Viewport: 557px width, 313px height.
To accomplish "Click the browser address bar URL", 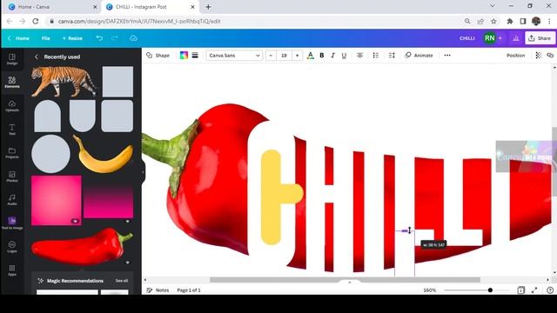I will tap(139, 21).
